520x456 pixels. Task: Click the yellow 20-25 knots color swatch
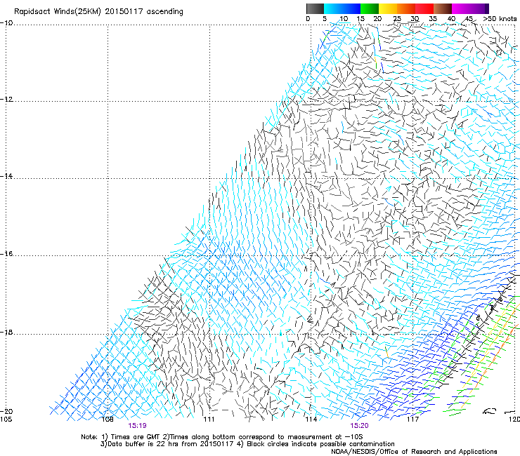click(x=388, y=8)
